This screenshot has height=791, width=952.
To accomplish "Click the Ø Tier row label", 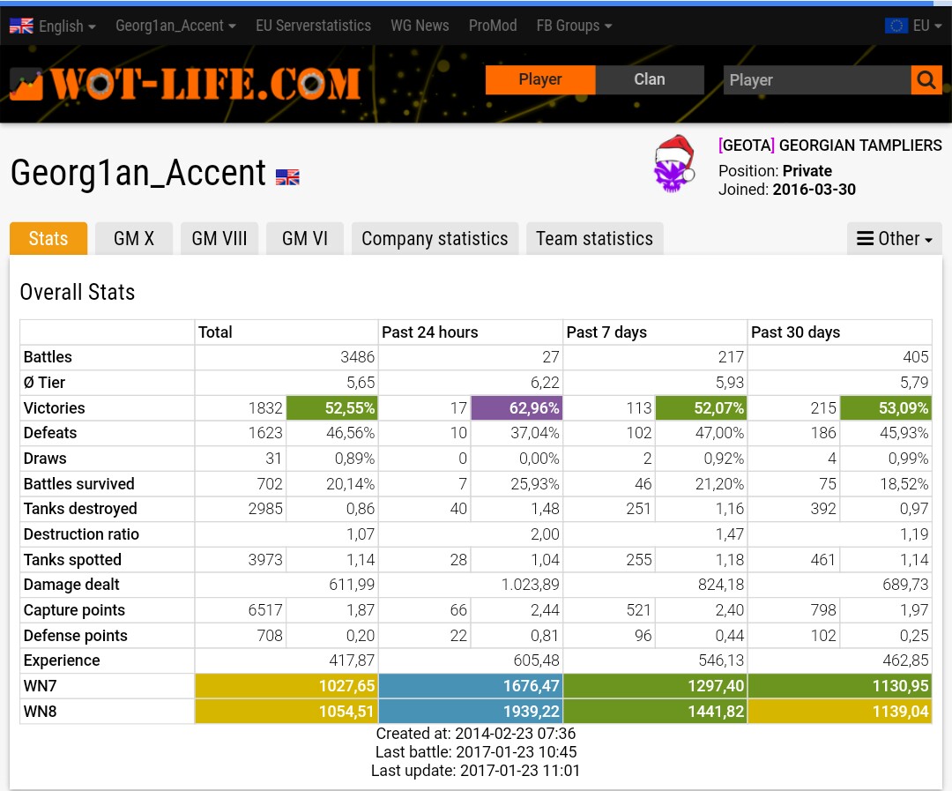I will (44, 382).
